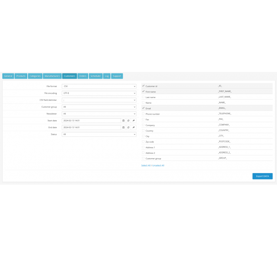Clear End date with the eraser icon
277x257 pixels.
point(134,127)
